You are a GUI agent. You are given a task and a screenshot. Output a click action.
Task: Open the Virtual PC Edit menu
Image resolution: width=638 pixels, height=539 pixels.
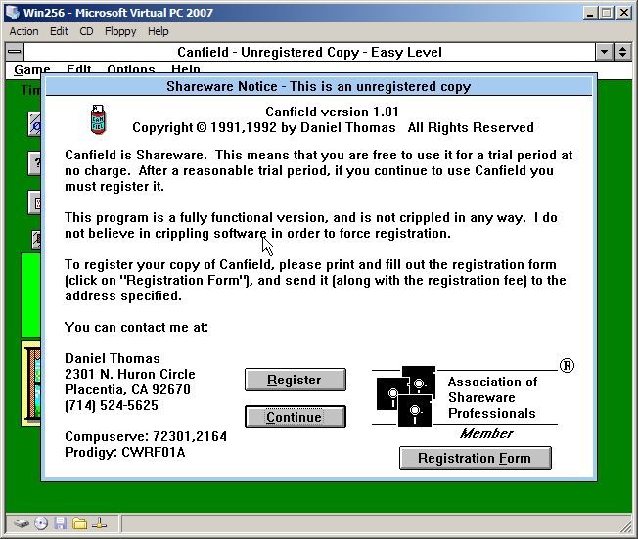click(x=60, y=31)
